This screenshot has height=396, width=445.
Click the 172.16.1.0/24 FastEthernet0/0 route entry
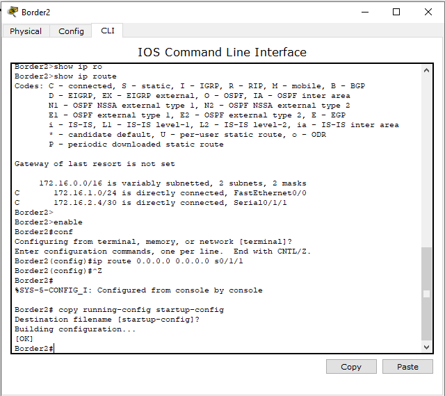pyautogui.click(x=179, y=193)
